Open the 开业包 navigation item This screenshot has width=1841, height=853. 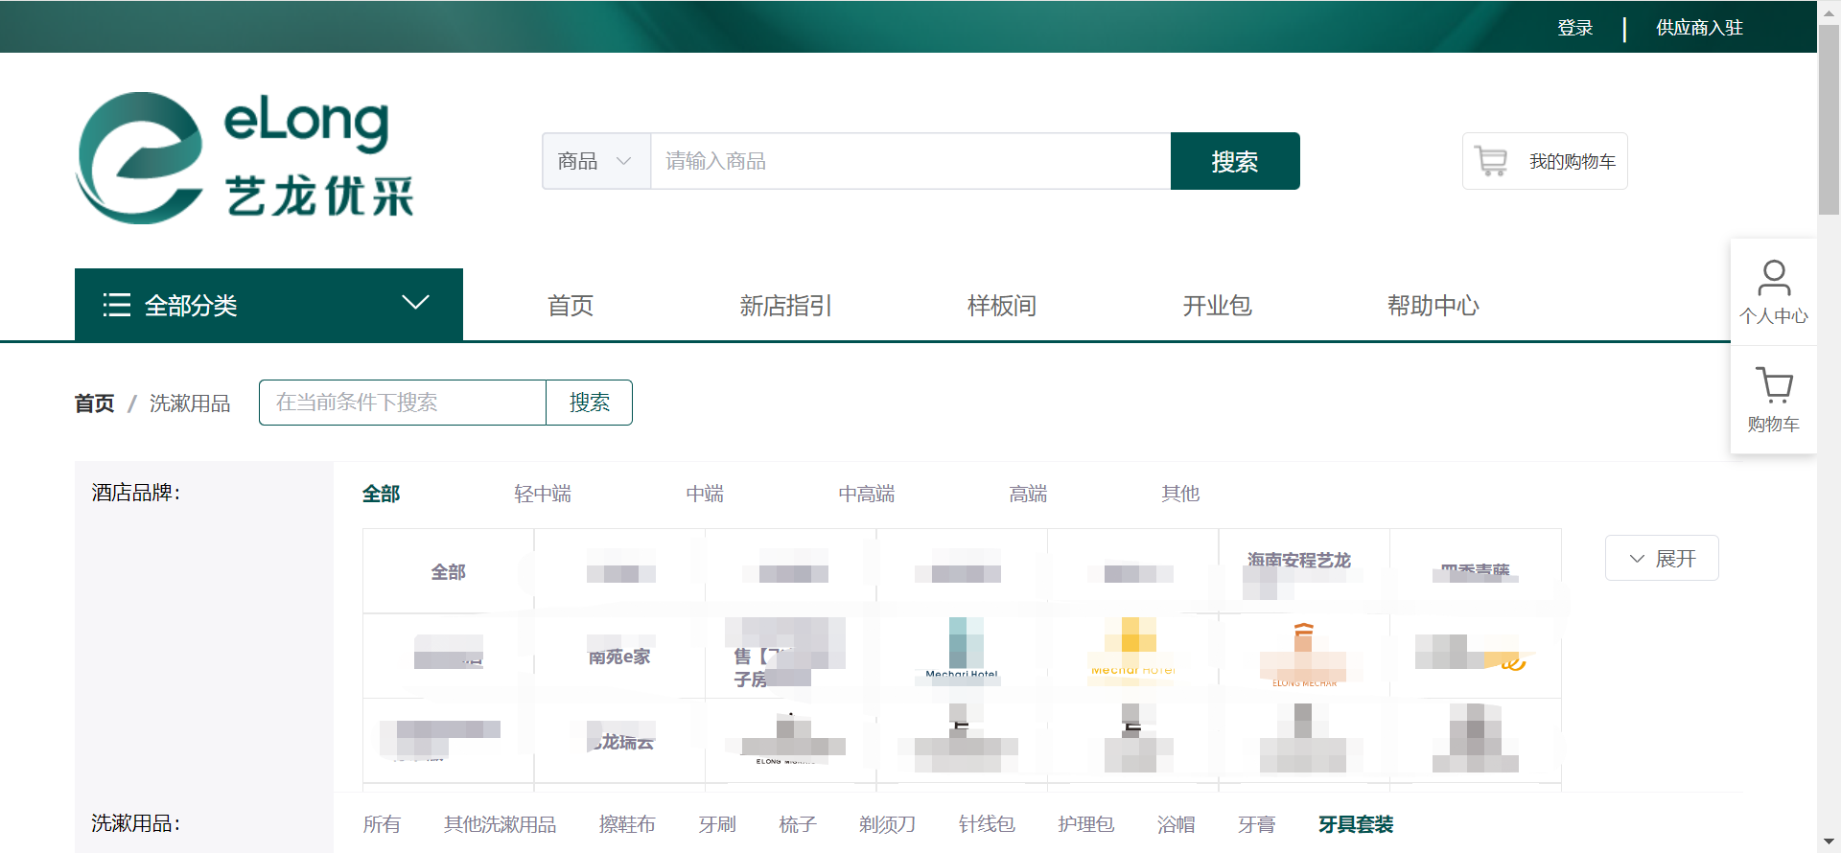point(1217,306)
